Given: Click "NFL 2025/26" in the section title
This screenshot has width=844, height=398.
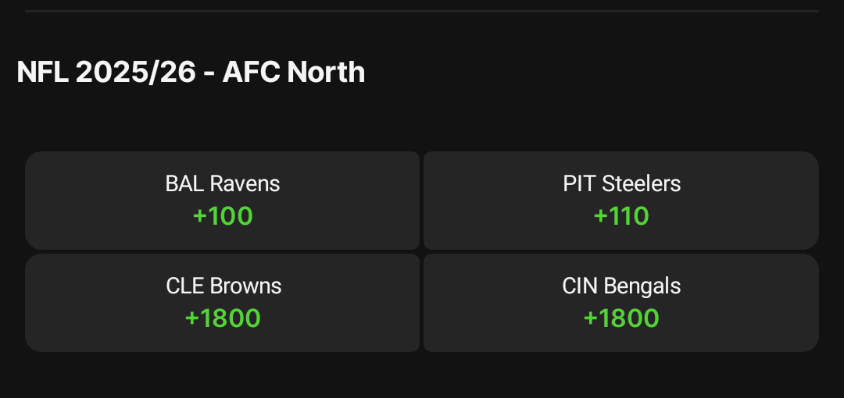Looking at the screenshot, I should coord(107,72).
